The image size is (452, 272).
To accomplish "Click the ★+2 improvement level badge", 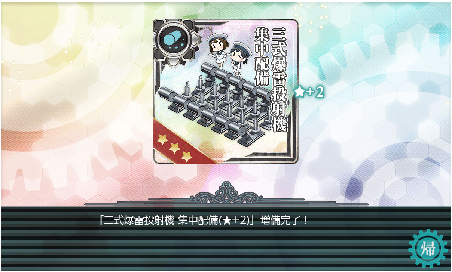I will (x=309, y=92).
